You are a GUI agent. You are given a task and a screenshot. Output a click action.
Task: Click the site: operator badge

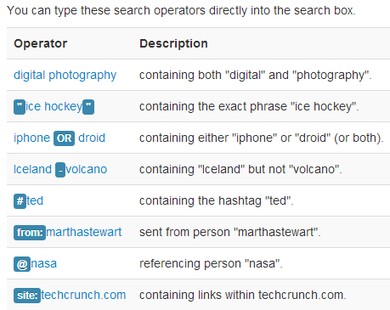[x=27, y=296]
